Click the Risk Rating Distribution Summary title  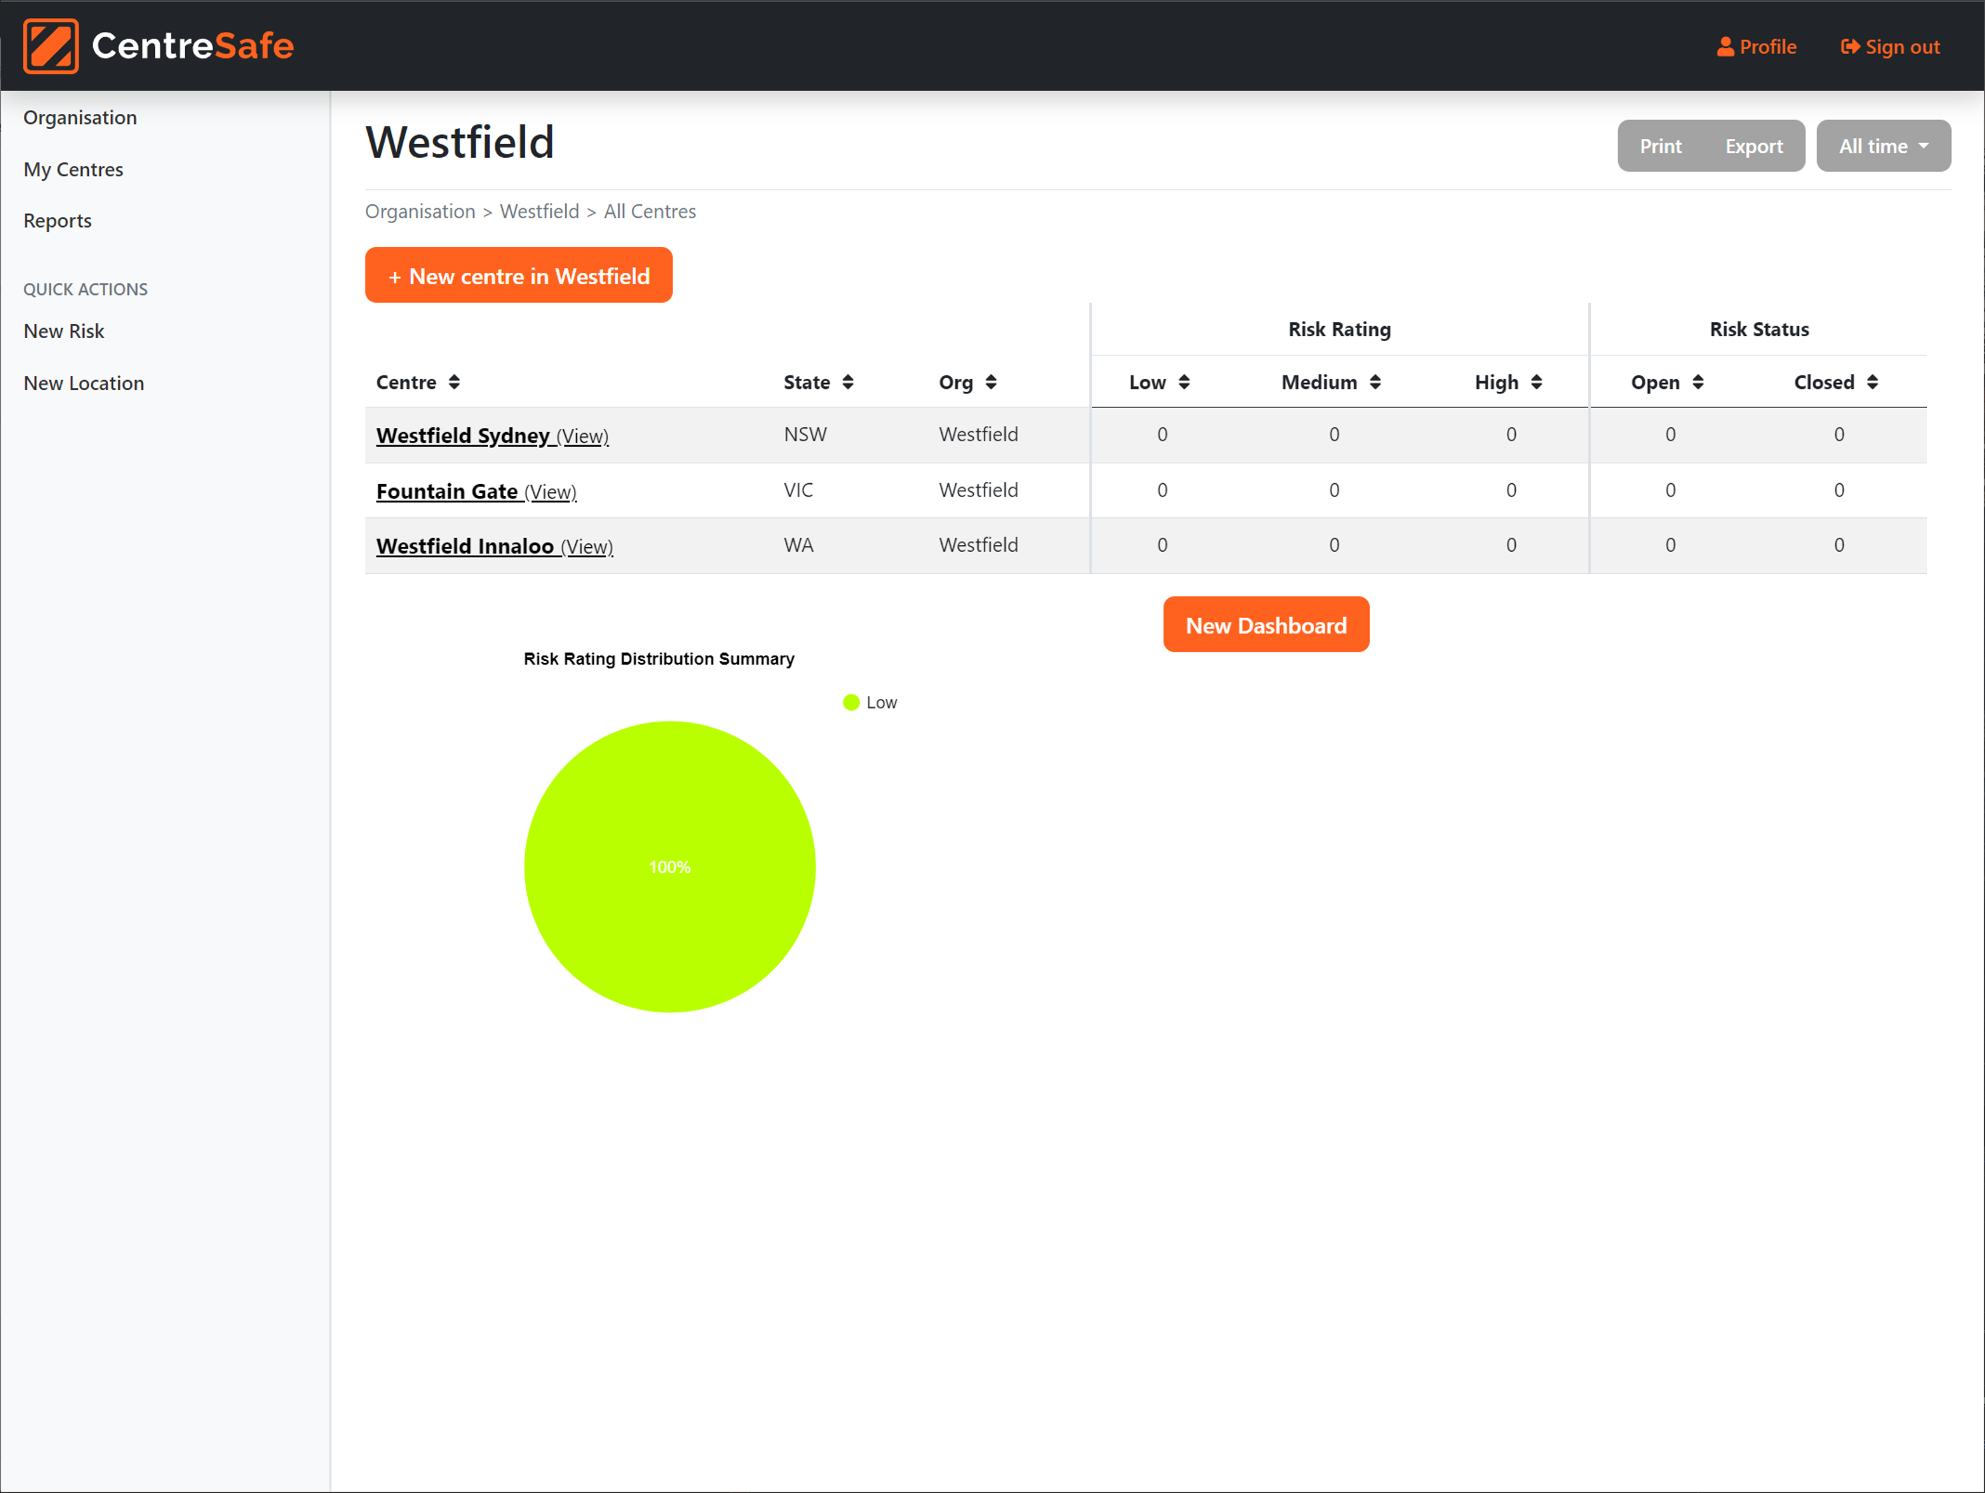click(x=659, y=658)
